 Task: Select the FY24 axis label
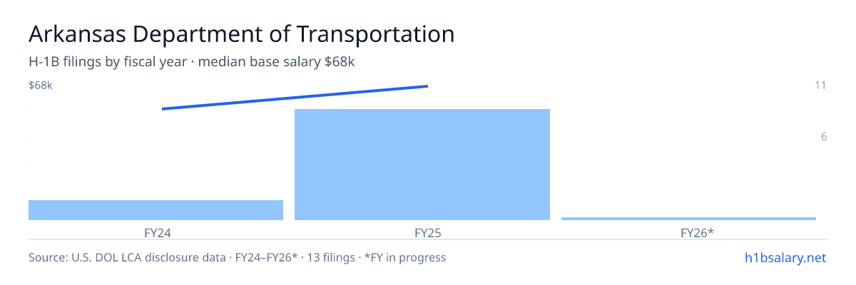click(156, 232)
